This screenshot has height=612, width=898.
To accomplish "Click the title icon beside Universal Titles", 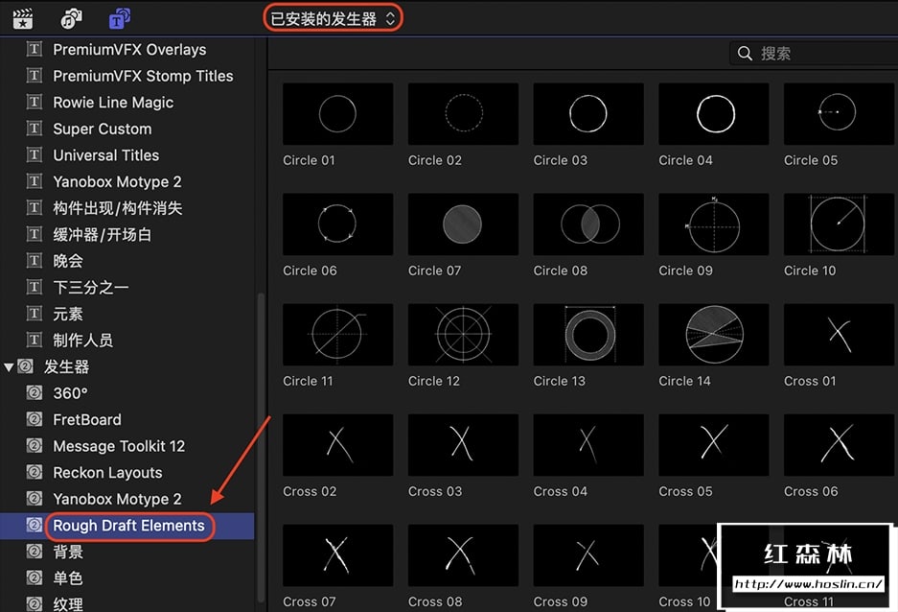I will [35, 154].
